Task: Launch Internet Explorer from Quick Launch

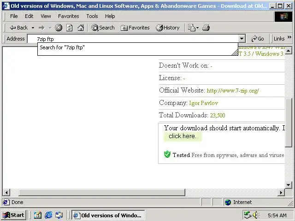Action: click(48, 215)
